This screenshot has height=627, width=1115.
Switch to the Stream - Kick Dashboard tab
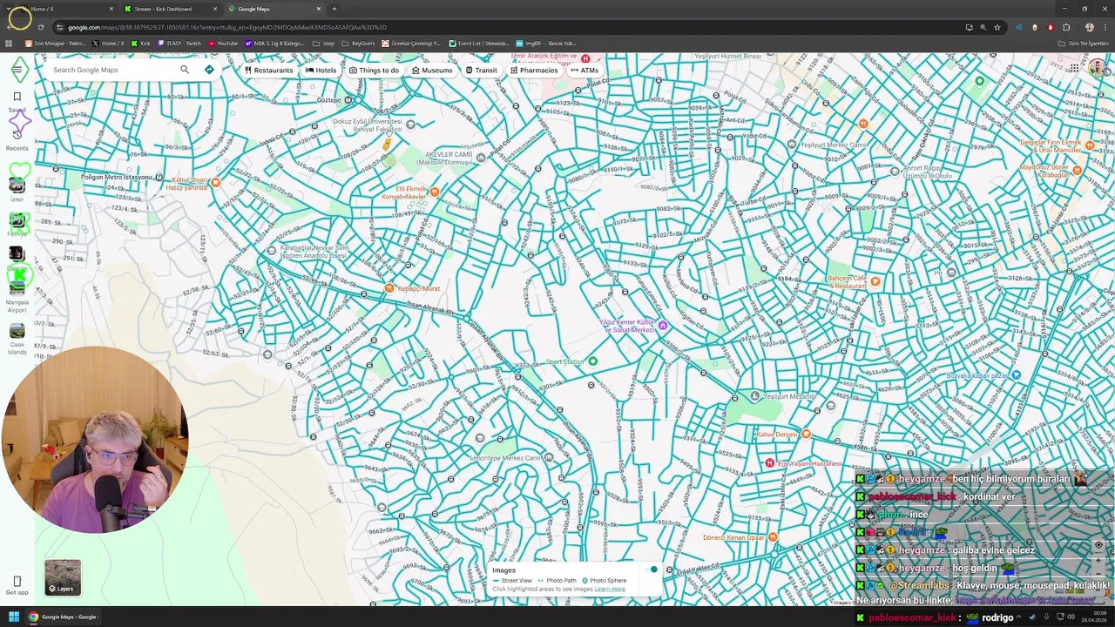170,9
